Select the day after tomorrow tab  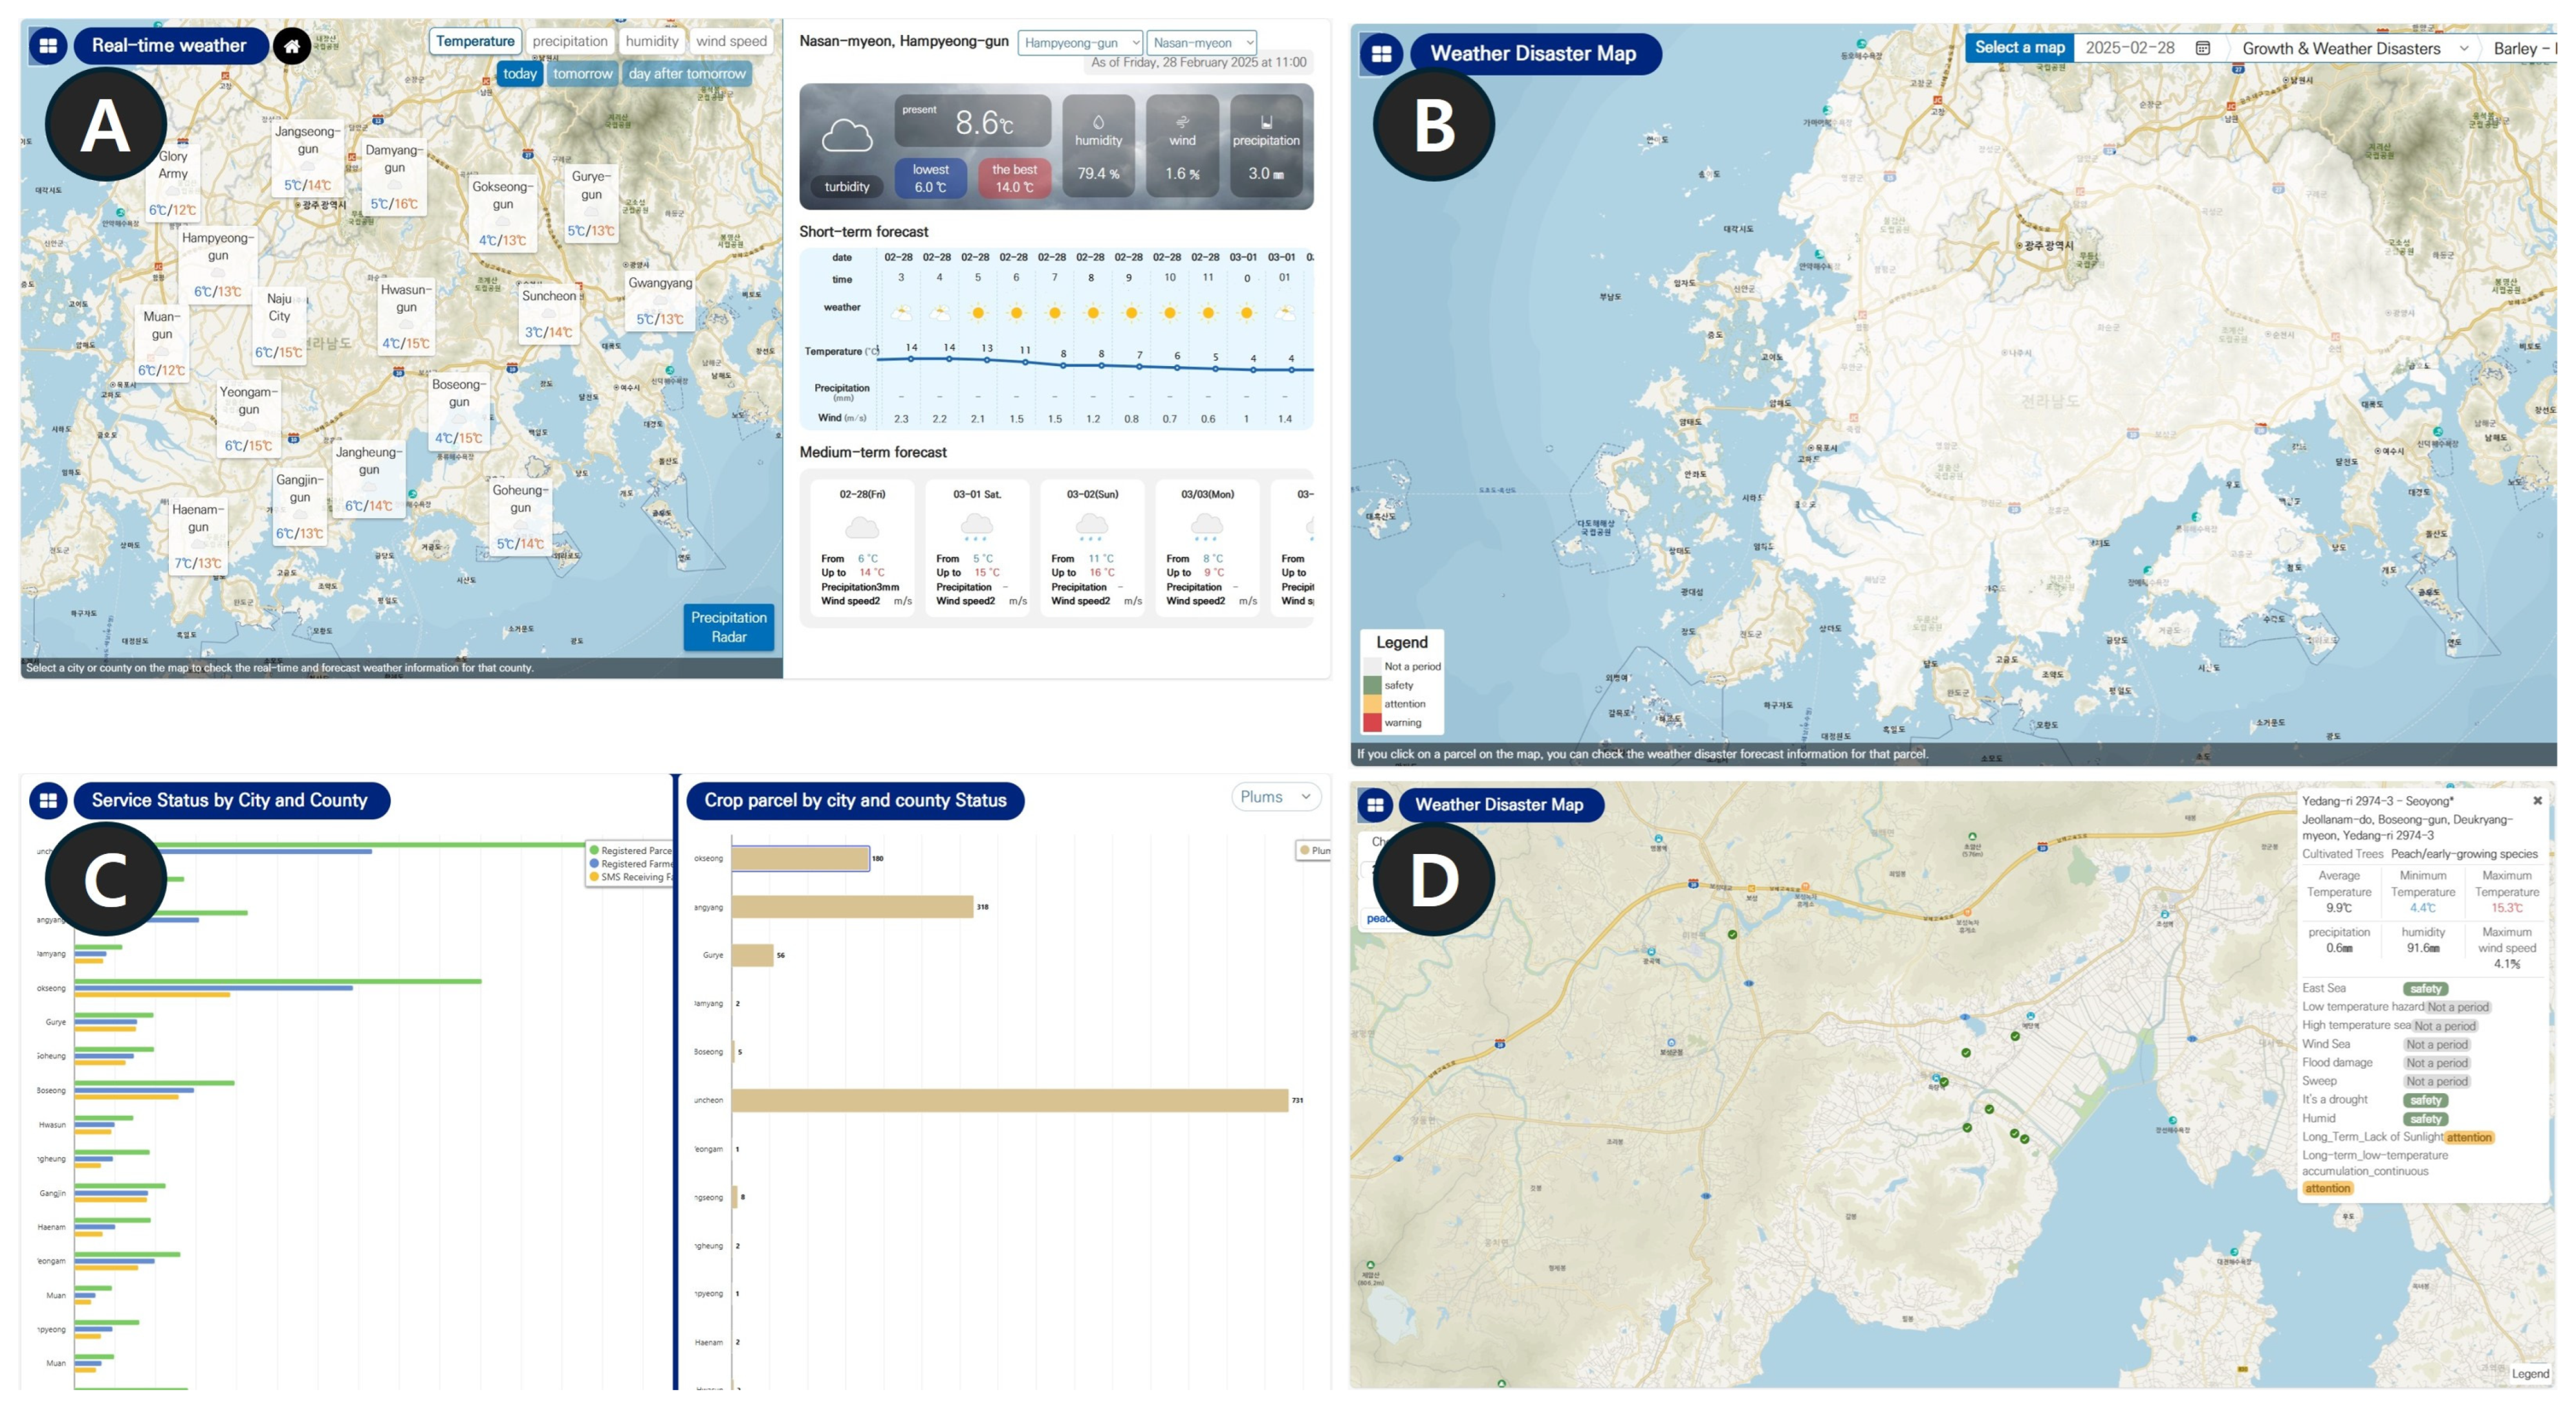coord(687,74)
